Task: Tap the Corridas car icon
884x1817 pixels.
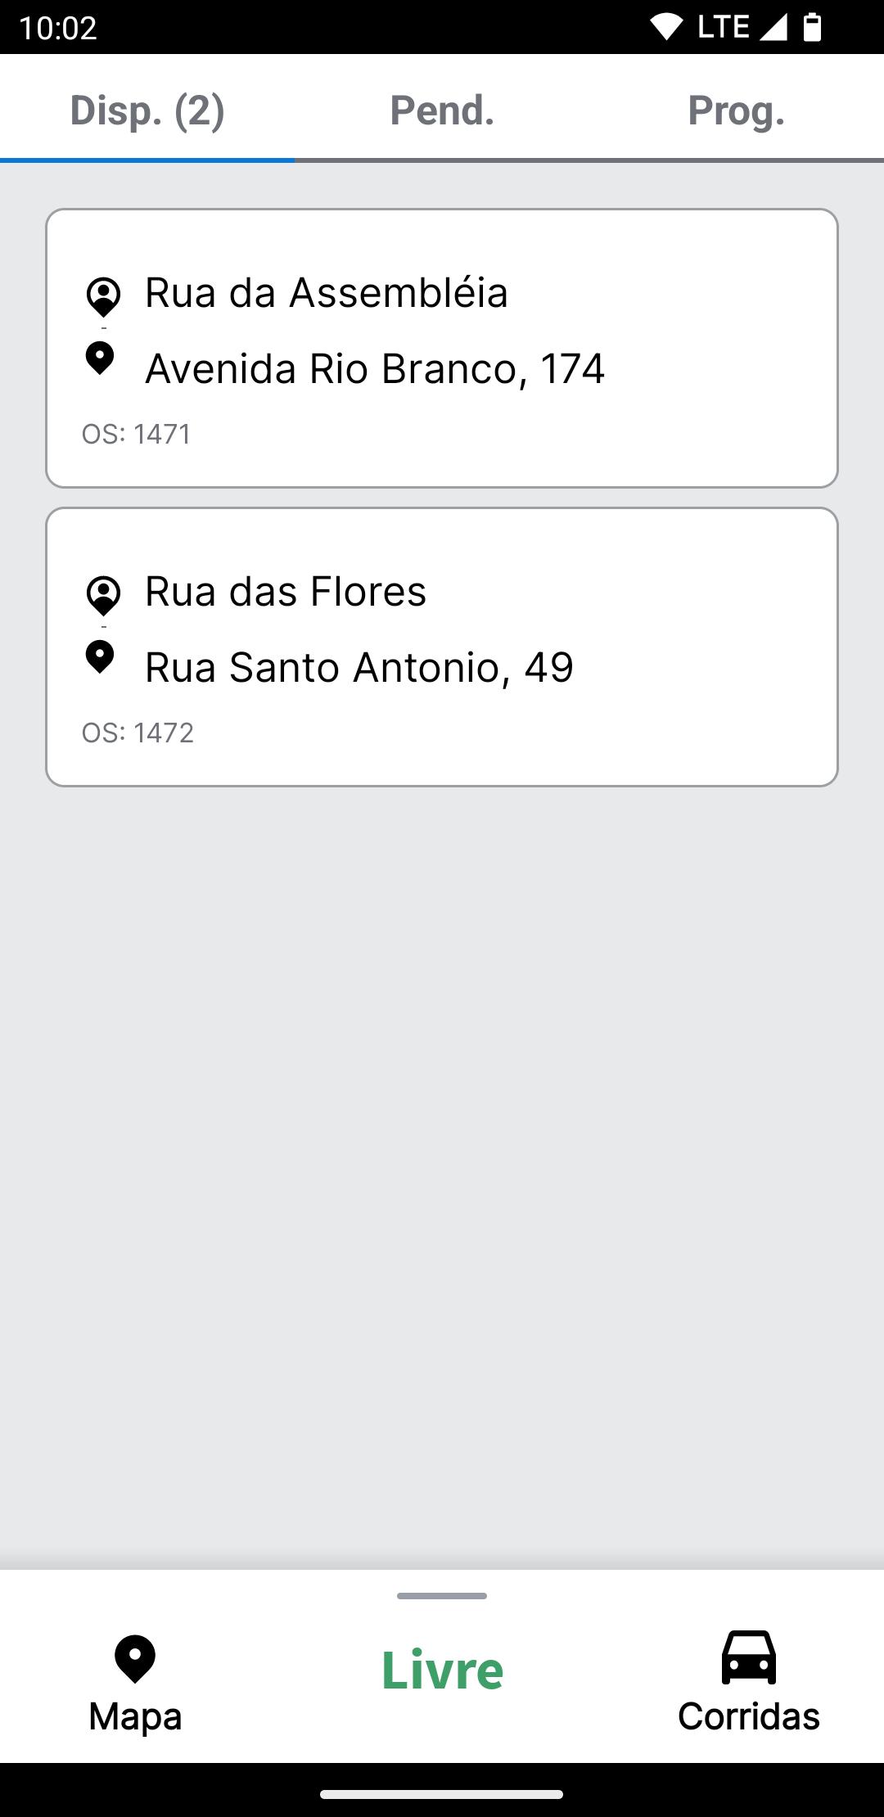Action: pos(748,1657)
